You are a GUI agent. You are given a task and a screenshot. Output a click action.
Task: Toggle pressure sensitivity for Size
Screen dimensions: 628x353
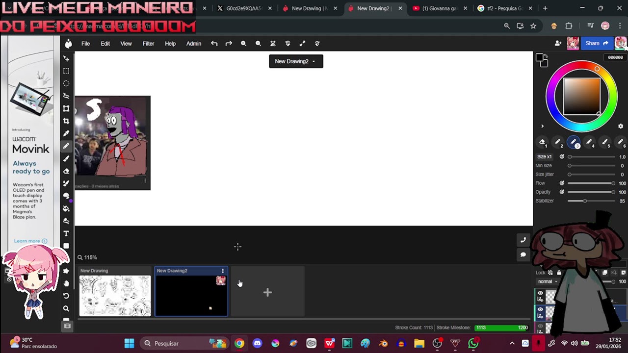point(562,157)
